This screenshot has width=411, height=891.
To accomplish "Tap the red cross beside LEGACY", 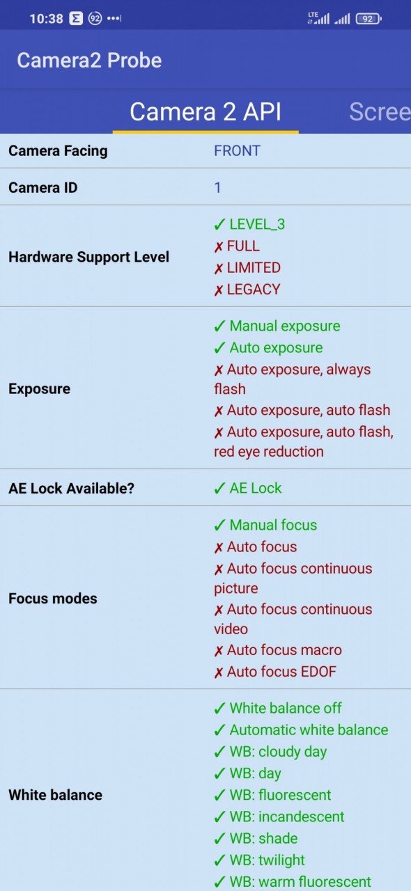I will (219, 290).
